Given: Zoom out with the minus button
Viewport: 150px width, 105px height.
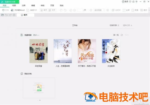Looking at the screenshot, I should coord(91,10).
